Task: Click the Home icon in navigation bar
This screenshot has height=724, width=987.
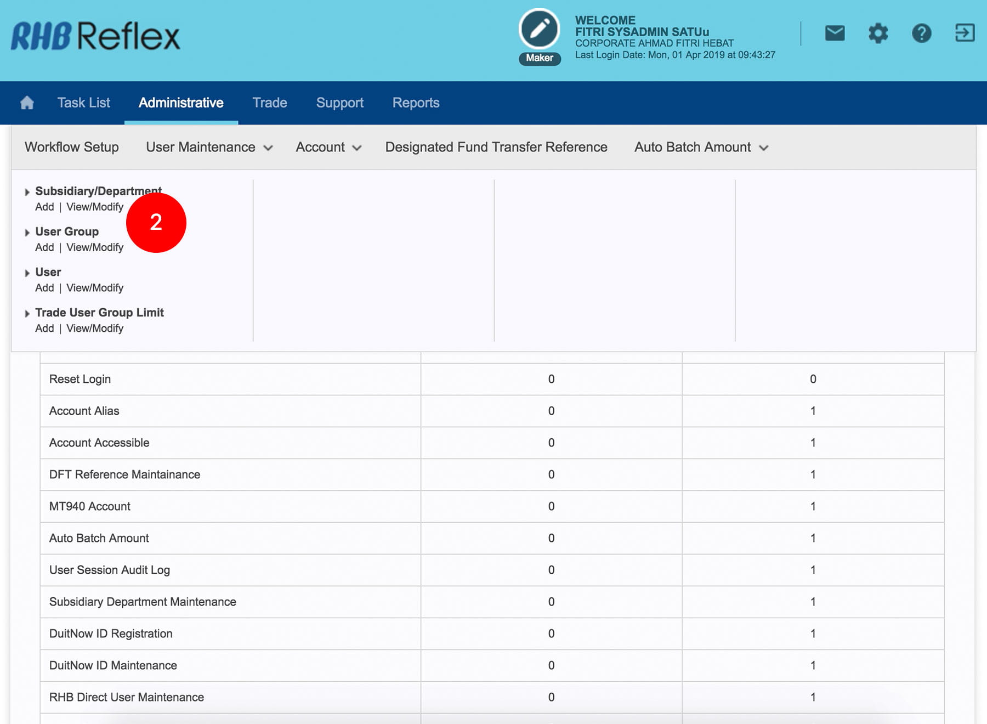Action: click(x=27, y=103)
